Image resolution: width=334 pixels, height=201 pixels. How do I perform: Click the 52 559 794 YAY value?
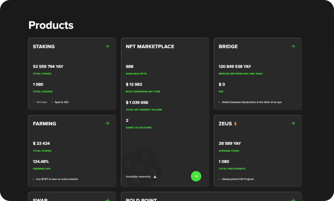pos(48,66)
